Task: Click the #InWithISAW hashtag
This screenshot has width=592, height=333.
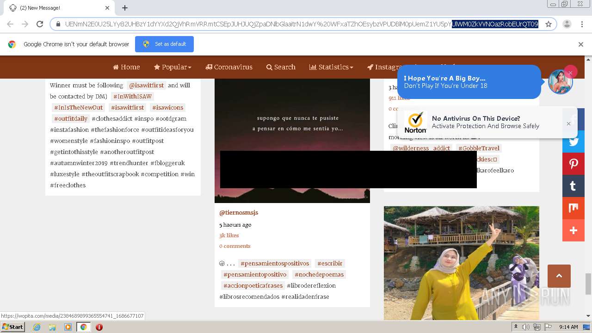Action: 133,97
